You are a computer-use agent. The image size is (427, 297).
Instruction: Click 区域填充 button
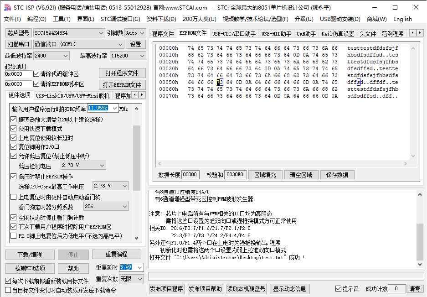pyautogui.click(x=265, y=175)
